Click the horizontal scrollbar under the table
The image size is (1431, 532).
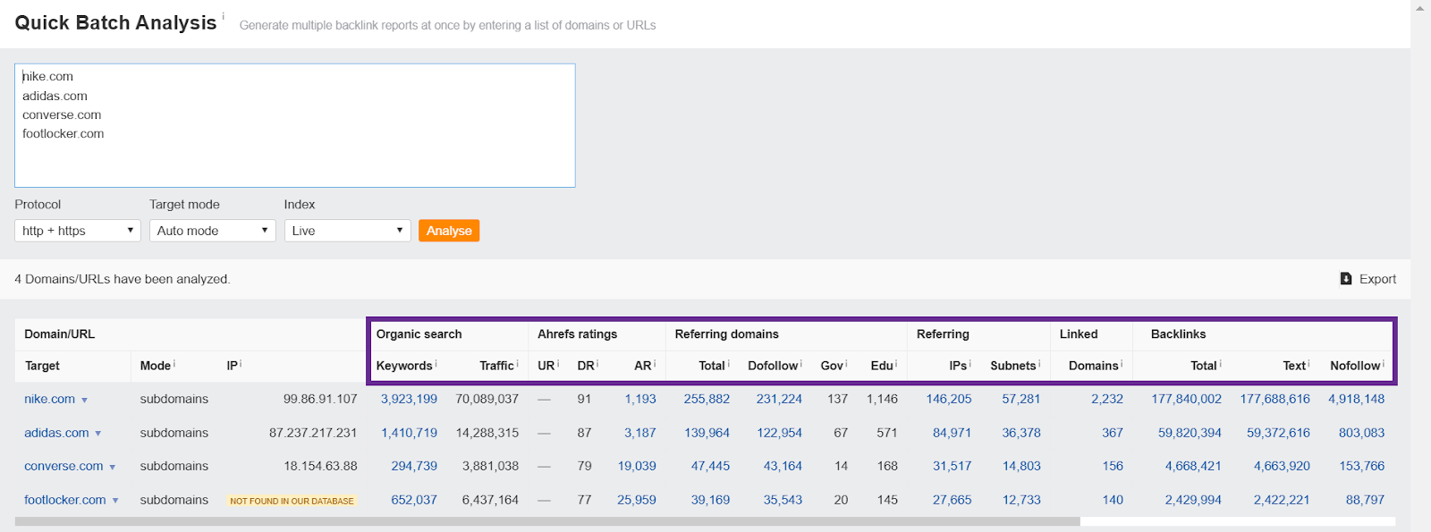(x=547, y=521)
